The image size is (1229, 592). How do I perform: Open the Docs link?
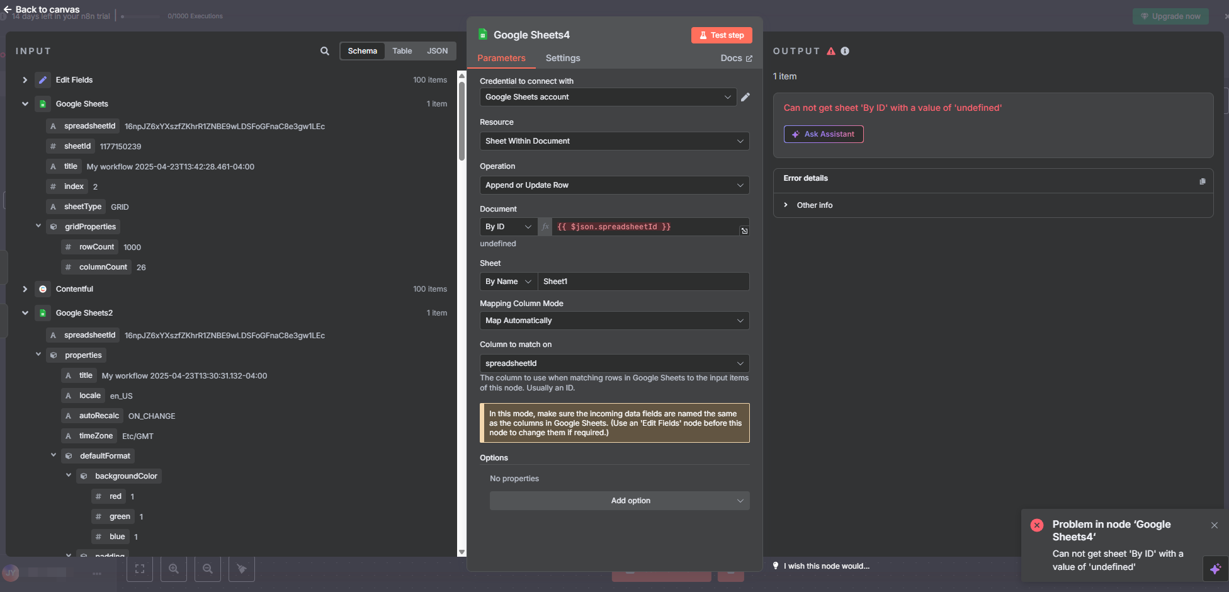tap(736, 58)
